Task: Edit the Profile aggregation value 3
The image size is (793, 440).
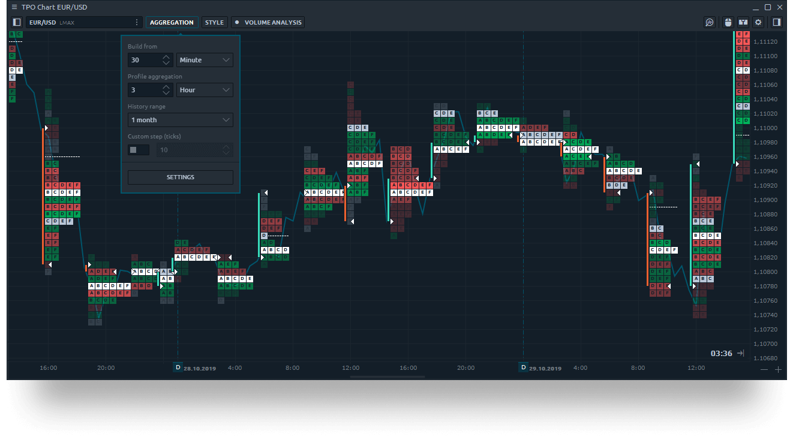Action: [x=143, y=90]
